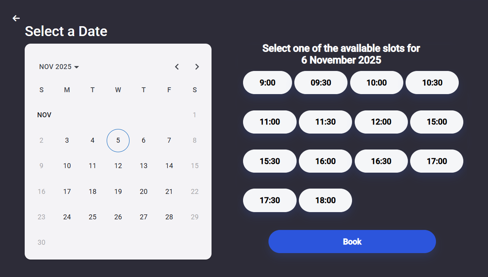Select November 28 on the calendar
This screenshot has width=488, height=277.
(169, 217)
